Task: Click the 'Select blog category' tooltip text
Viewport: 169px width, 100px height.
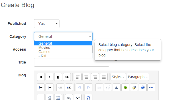Action: (x=126, y=50)
